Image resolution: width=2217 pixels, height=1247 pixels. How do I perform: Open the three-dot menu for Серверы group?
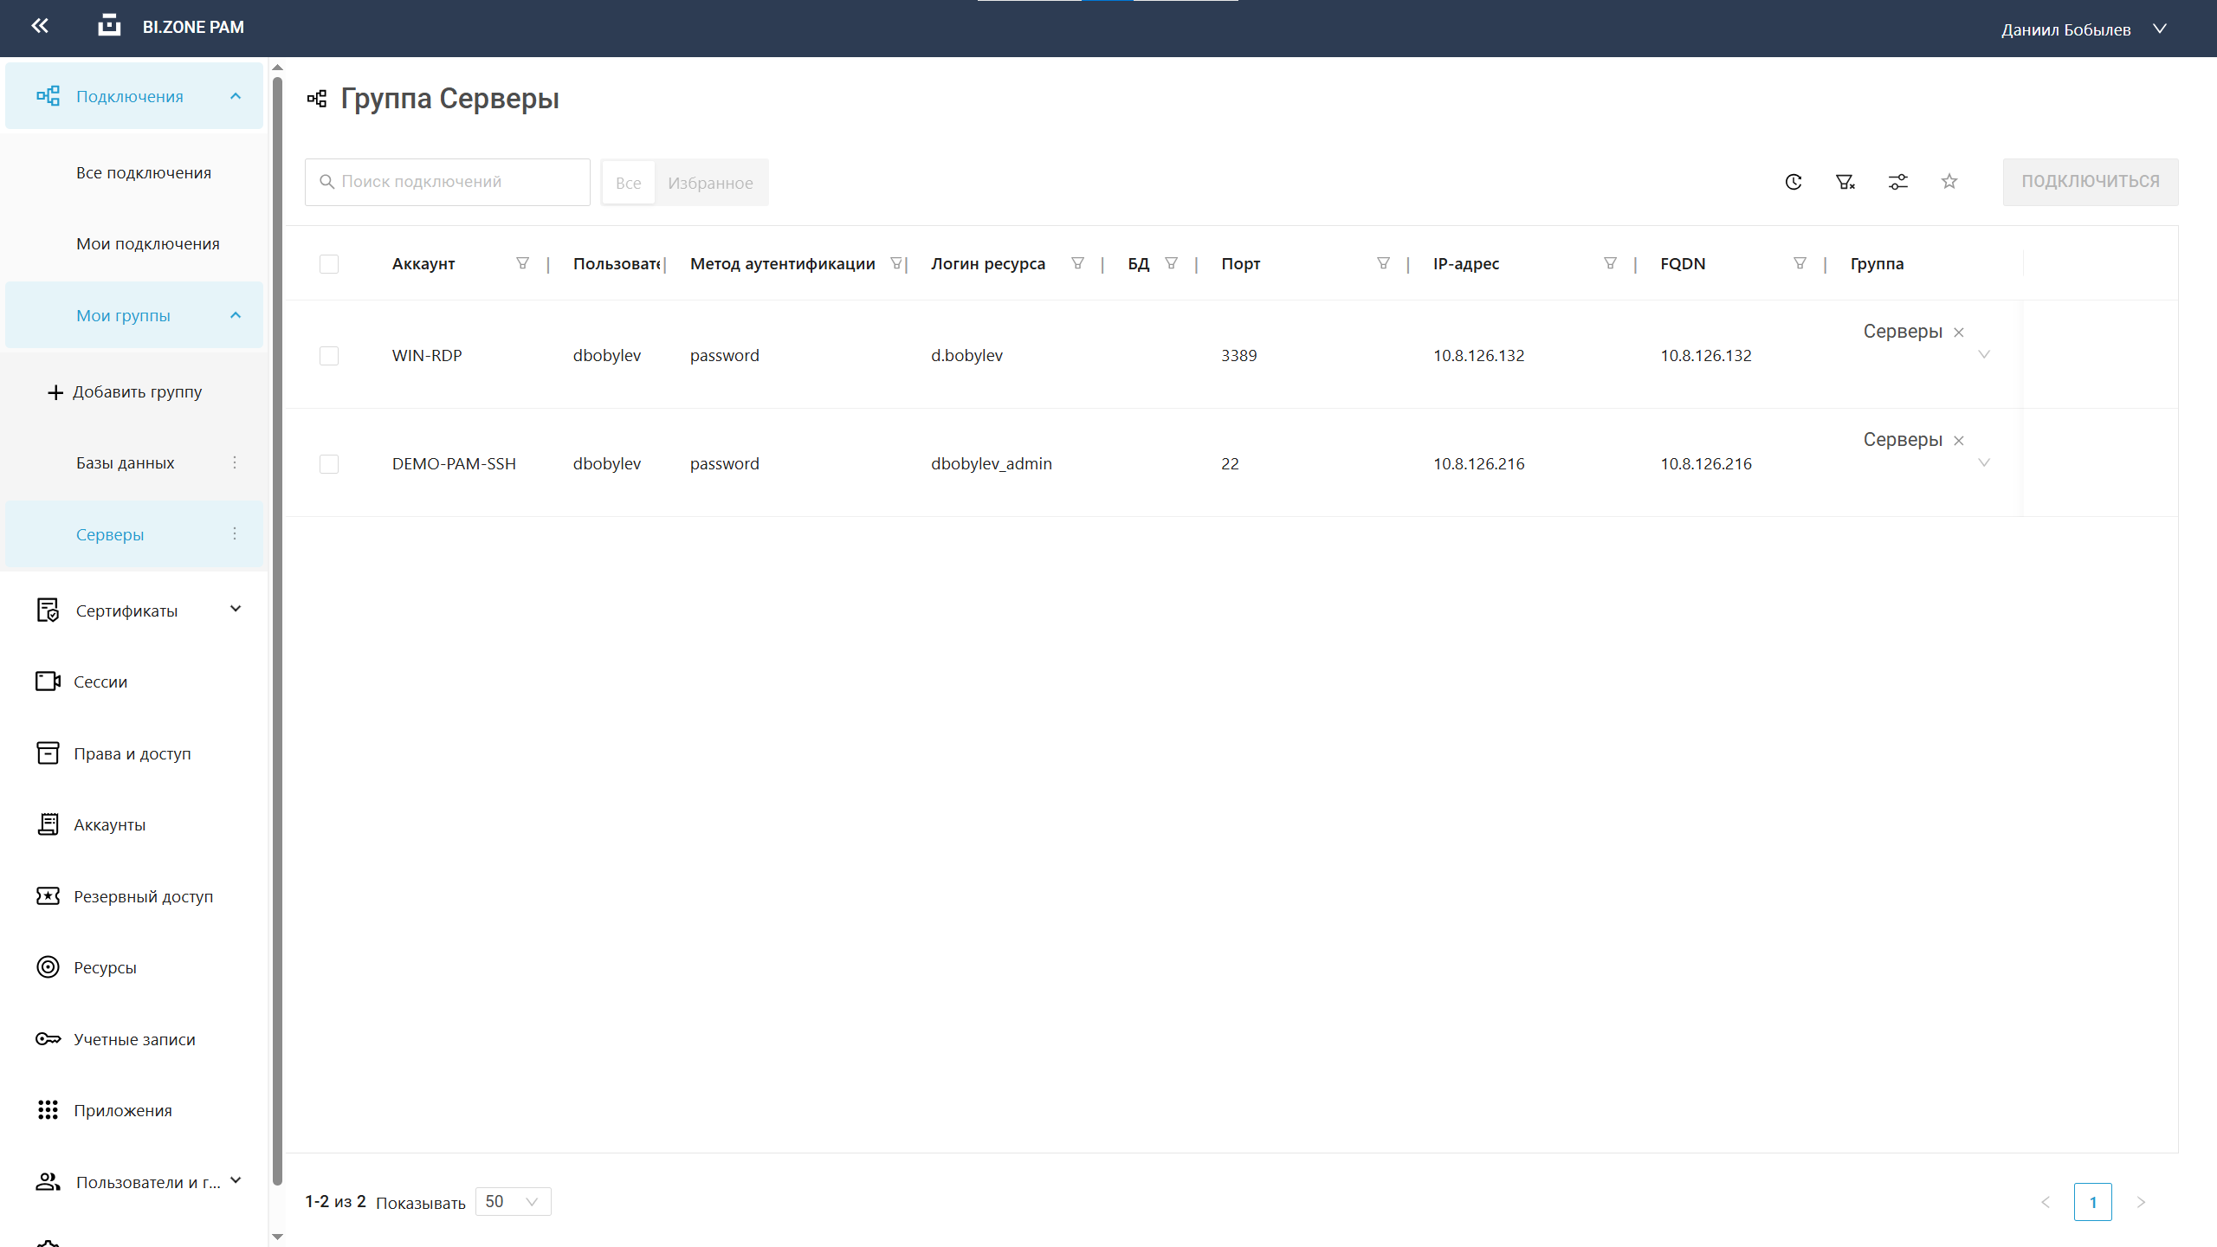point(235,534)
